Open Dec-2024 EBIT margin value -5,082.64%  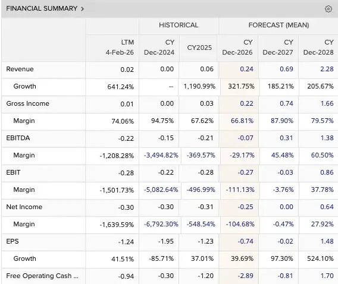[x=161, y=190]
